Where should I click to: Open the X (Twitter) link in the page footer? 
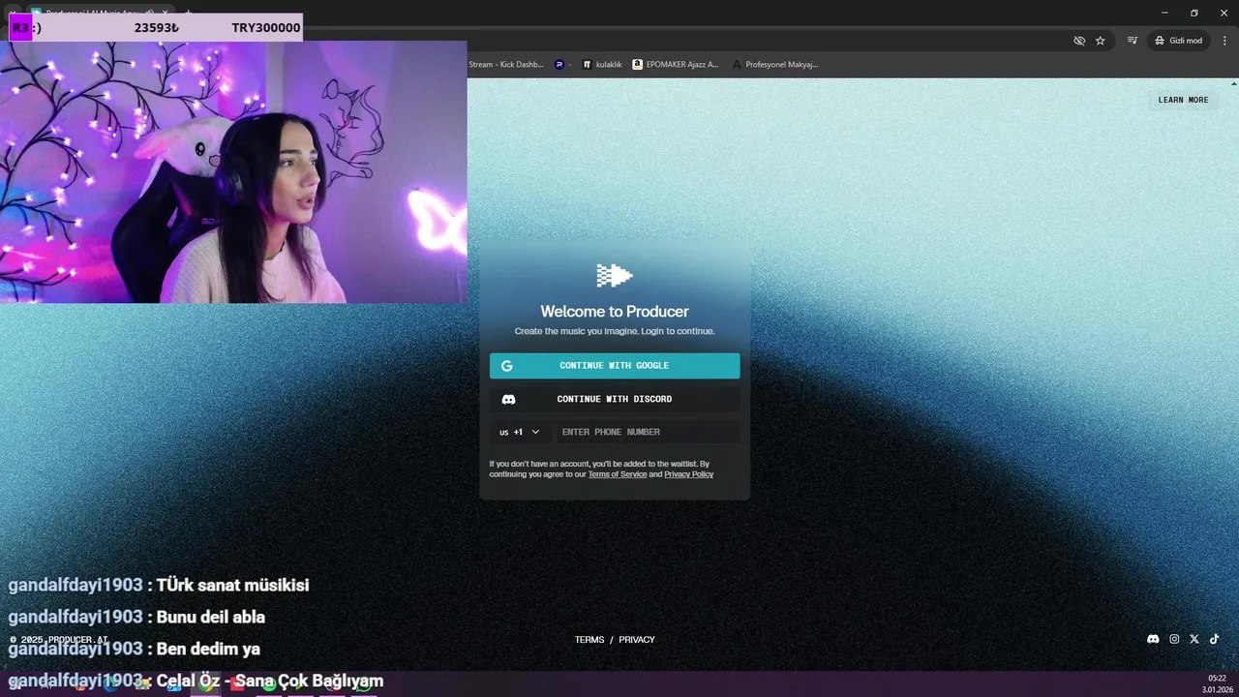point(1194,639)
